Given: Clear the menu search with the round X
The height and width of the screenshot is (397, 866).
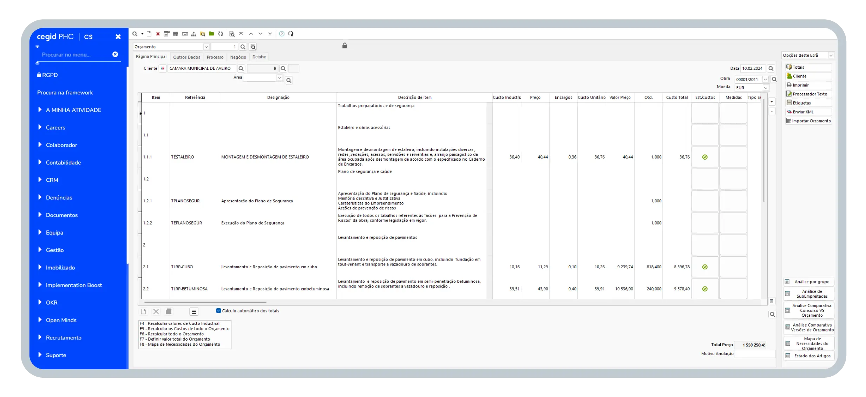Looking at the screenshot, I should tap(115, 54).
